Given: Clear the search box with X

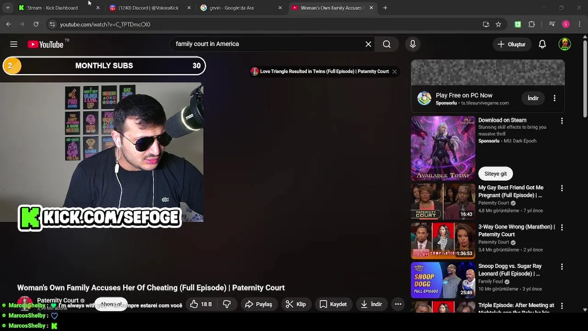Looking at the screenshot, I should (368, 44).
